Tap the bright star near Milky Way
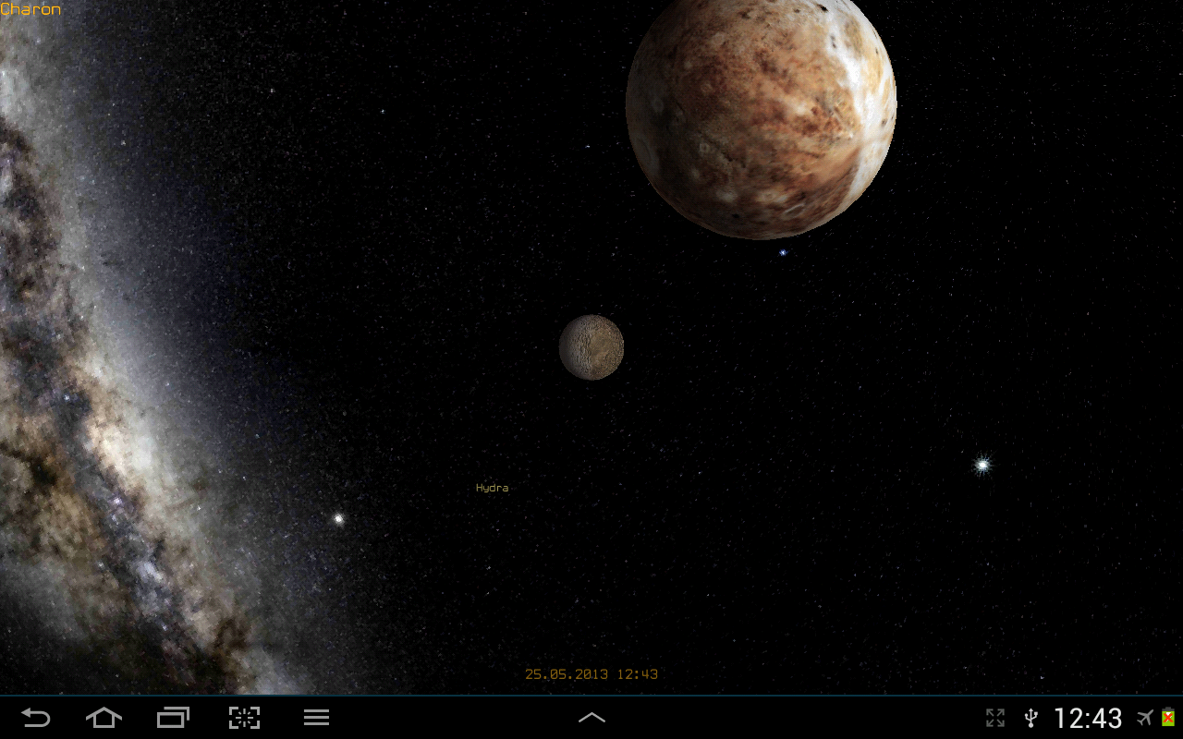 point(338,519)
